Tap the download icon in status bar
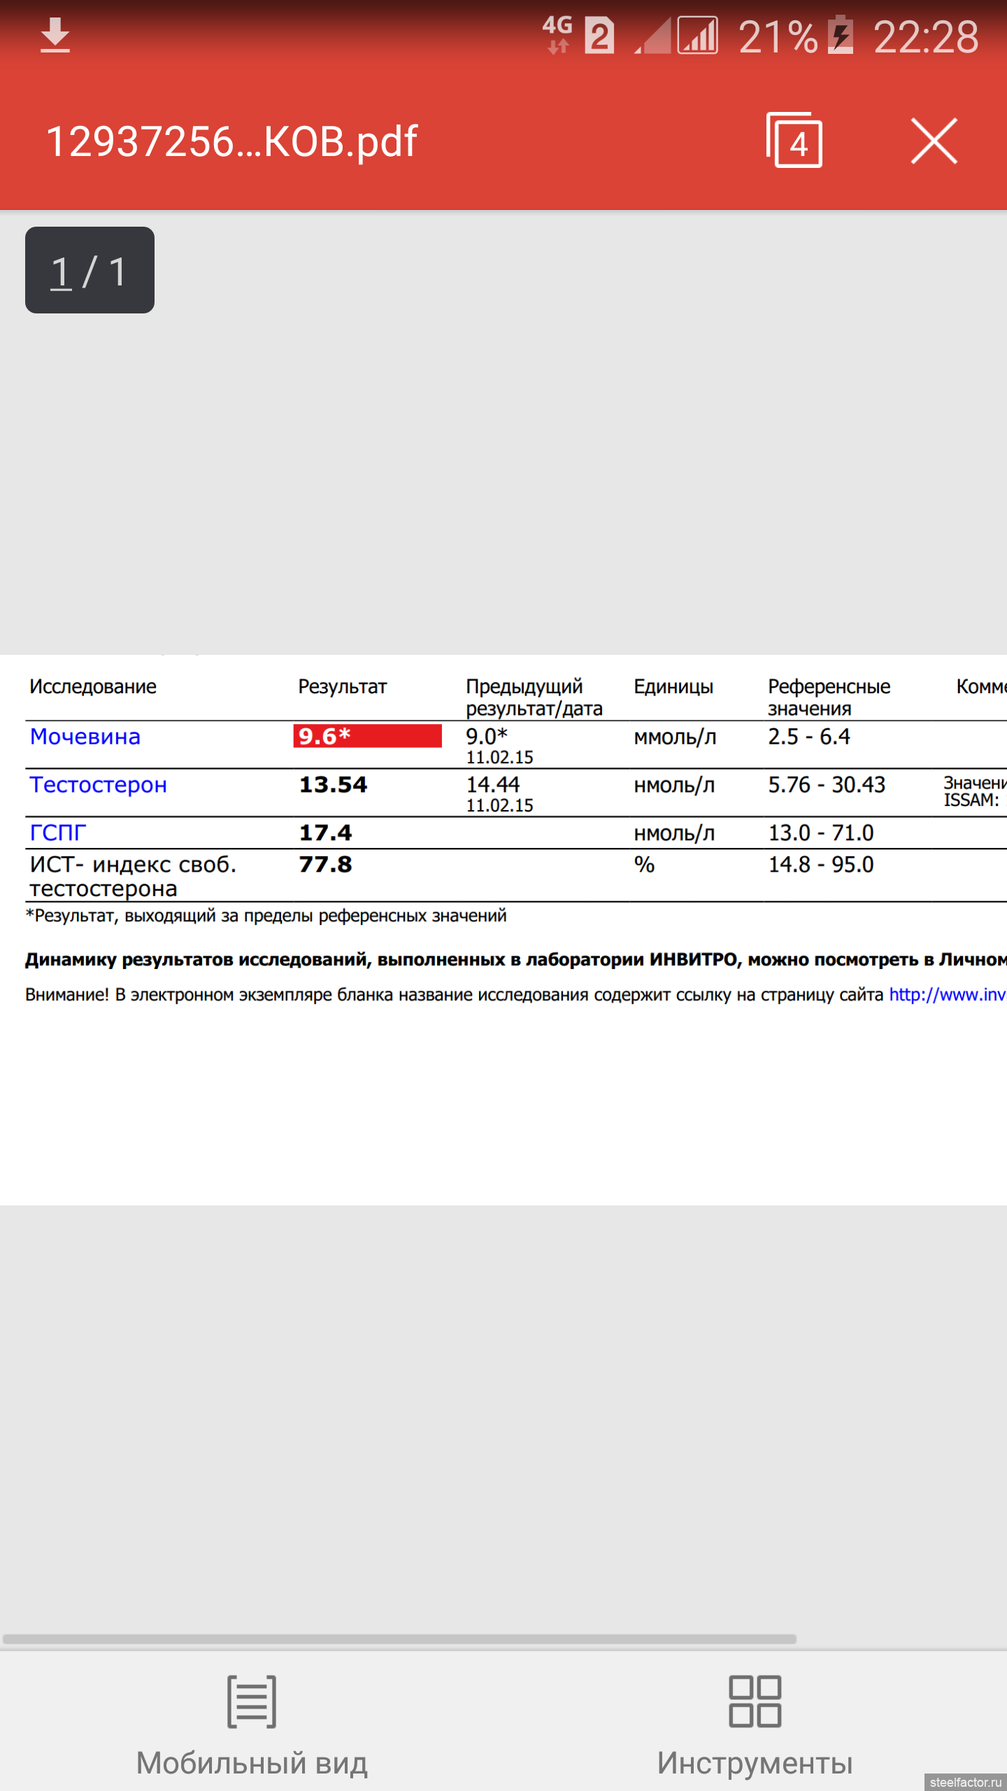This screenshot has height=1791, width=1007. (55, 36)
